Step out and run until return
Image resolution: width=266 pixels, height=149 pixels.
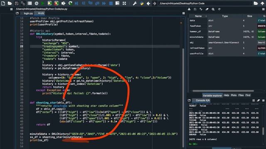[97, 3]
